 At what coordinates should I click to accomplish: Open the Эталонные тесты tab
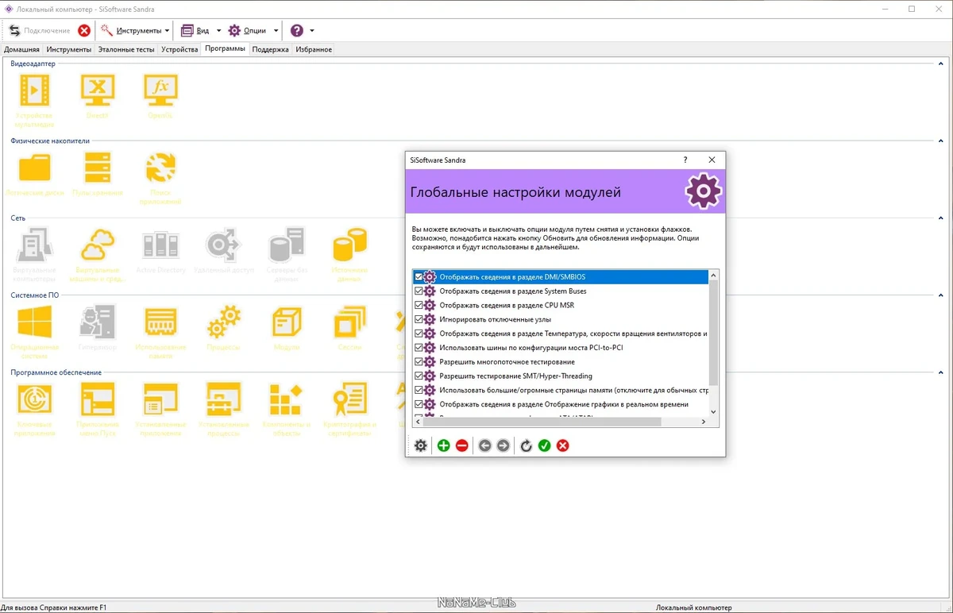[x=126, y=49]
